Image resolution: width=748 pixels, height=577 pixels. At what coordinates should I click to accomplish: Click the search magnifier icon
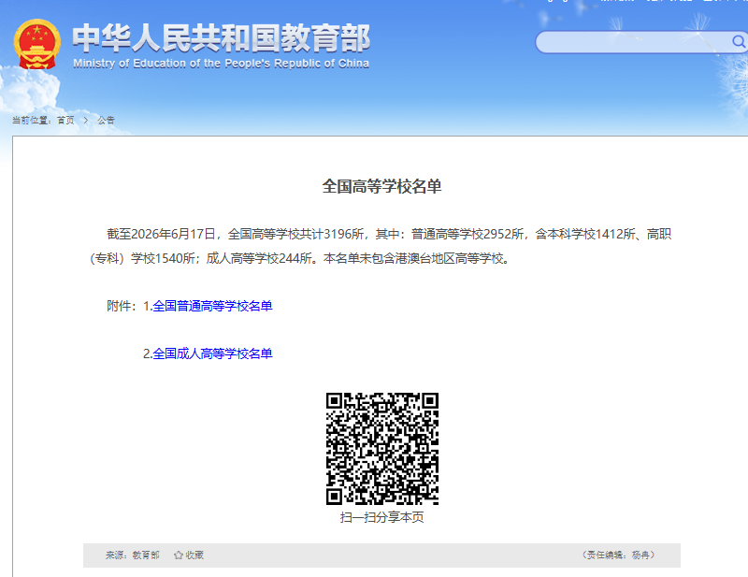(739, 42)
